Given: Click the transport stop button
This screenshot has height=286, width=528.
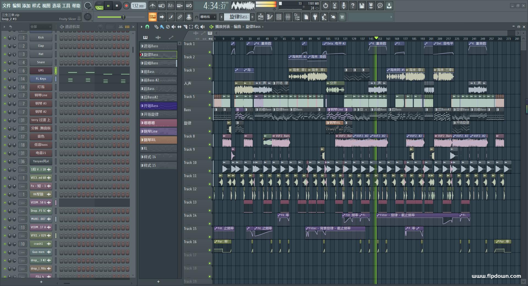Looking at the screenshot, I should pyautogui.click(x=117, y=6).
